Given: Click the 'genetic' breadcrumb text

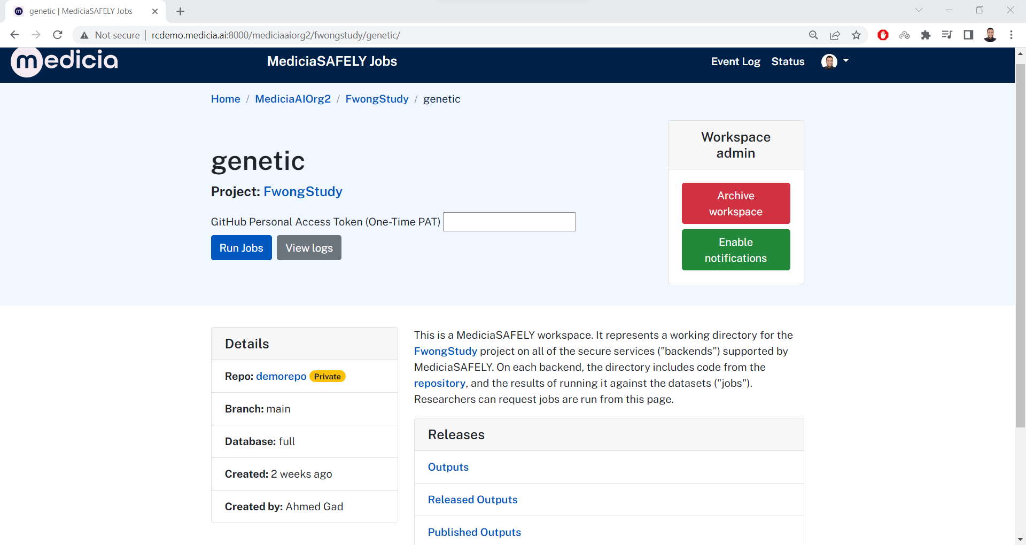Looking at the screenshot, I should (x=441, y=99).
